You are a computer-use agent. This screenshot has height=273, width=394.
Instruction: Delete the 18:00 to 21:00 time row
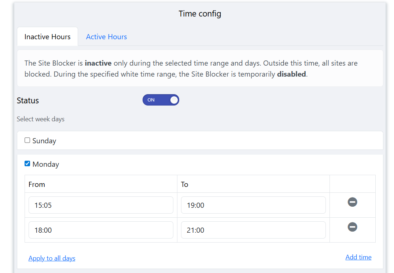352,227
